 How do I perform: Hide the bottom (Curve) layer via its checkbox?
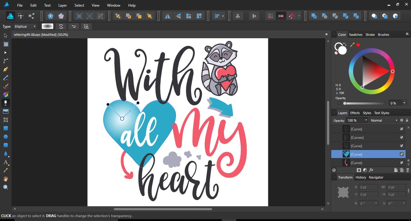point(401,163)
